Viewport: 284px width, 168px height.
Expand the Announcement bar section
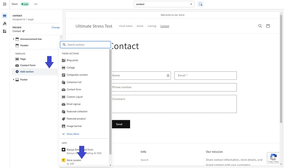pyautogui.click(x=14, y=39)
